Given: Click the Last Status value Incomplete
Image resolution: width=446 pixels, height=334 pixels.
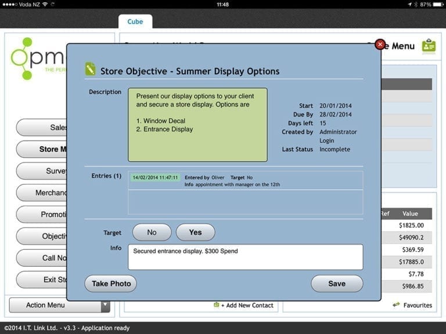Looking at the screenshot, I should tap(334, 150).
